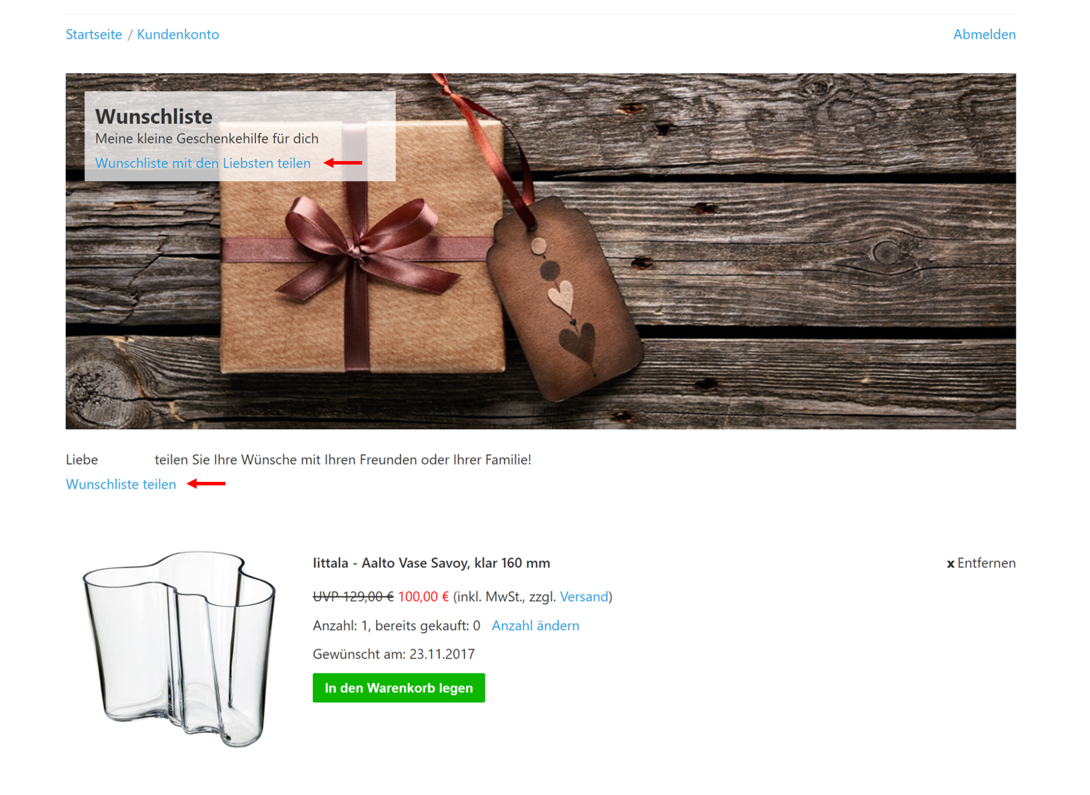Click In den Warenkorb legen button
The image size is (1090, 795).
pyautogui.click(x=399, y=688)
